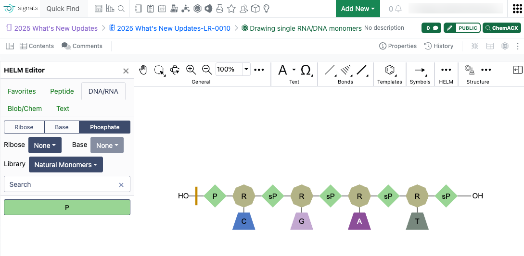
Task: Open the 2025 What's New Updates-LR-0010 link
Action: click(174, 28)
